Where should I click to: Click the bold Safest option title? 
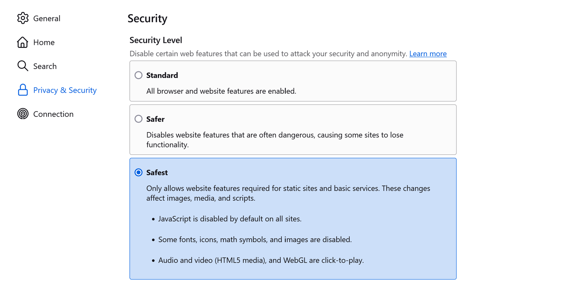157,173
